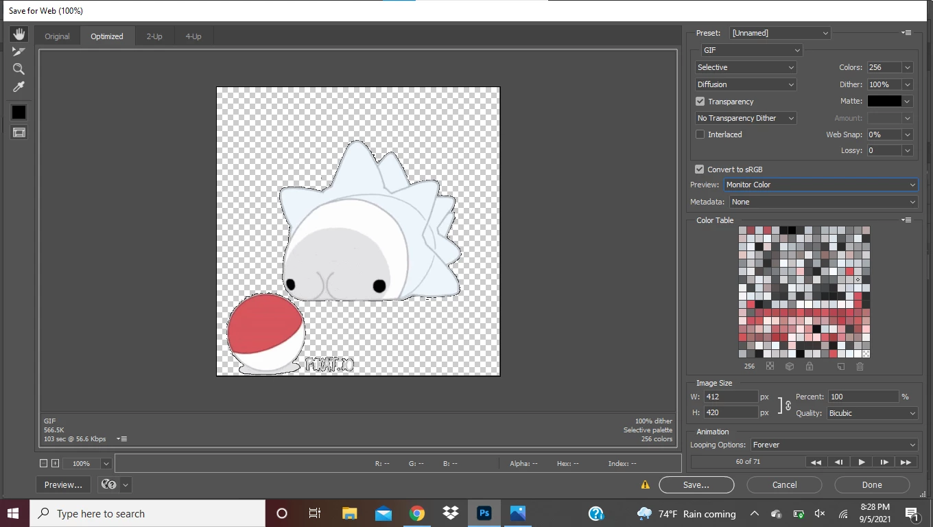
Task: Toggle the constrain proportions link icon
Action: tap(788, 406)
